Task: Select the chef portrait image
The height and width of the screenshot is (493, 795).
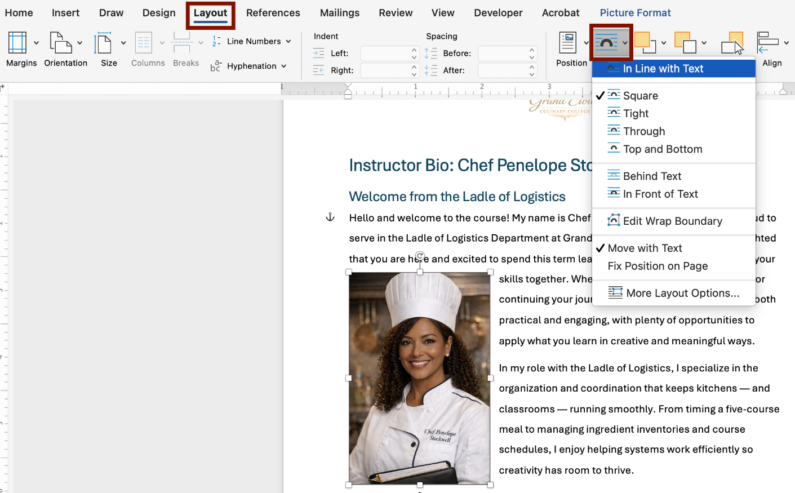Action: [x=420, y=377]
